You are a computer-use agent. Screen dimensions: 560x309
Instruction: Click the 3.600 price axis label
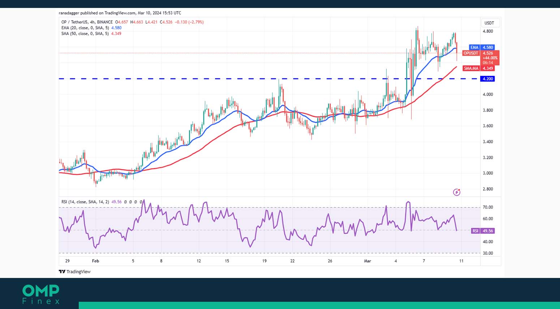[x=488, y=126]
